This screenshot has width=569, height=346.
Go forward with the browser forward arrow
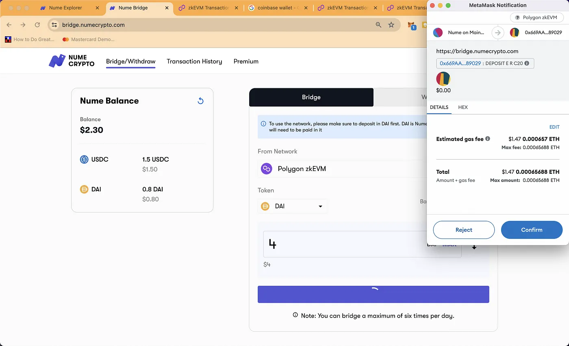[x=23, y=25]
